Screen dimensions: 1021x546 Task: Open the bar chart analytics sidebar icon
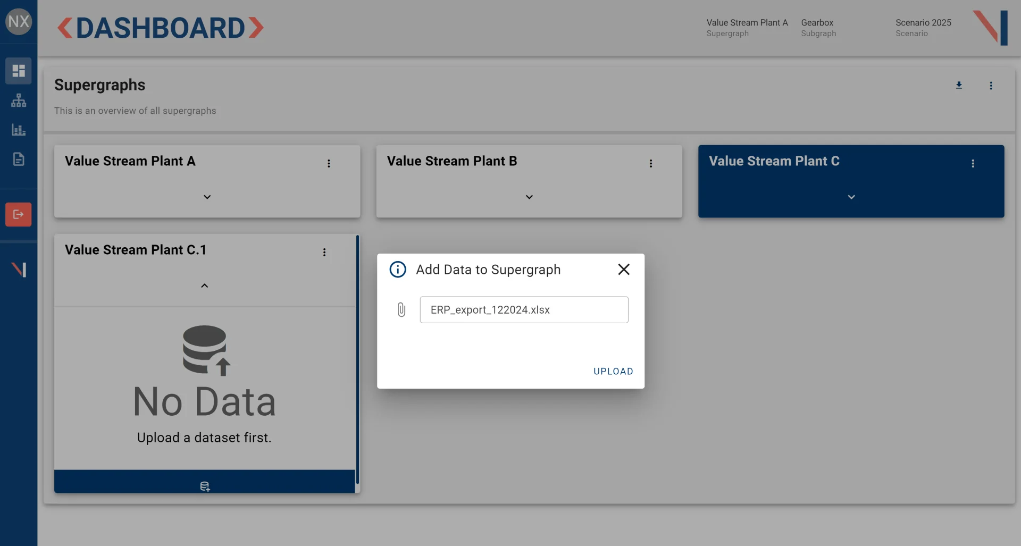point(19,130)
